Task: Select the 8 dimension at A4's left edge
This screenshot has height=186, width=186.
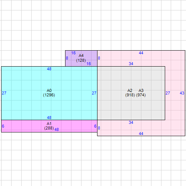Action: [x=67, y=58]
